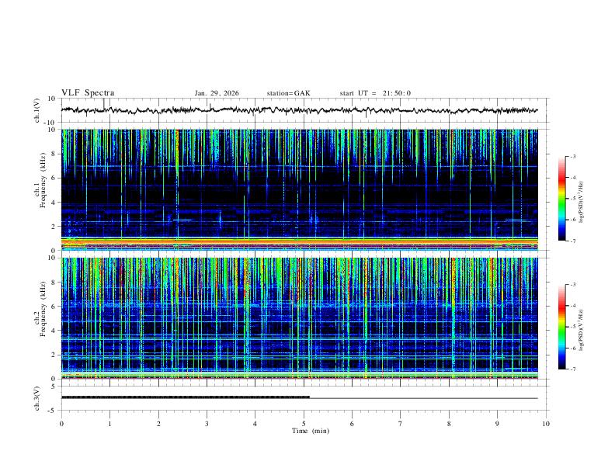
Task: Click the 'ch.1(V)' axis label
Action: pyautogui.click(x=37, y=110)
